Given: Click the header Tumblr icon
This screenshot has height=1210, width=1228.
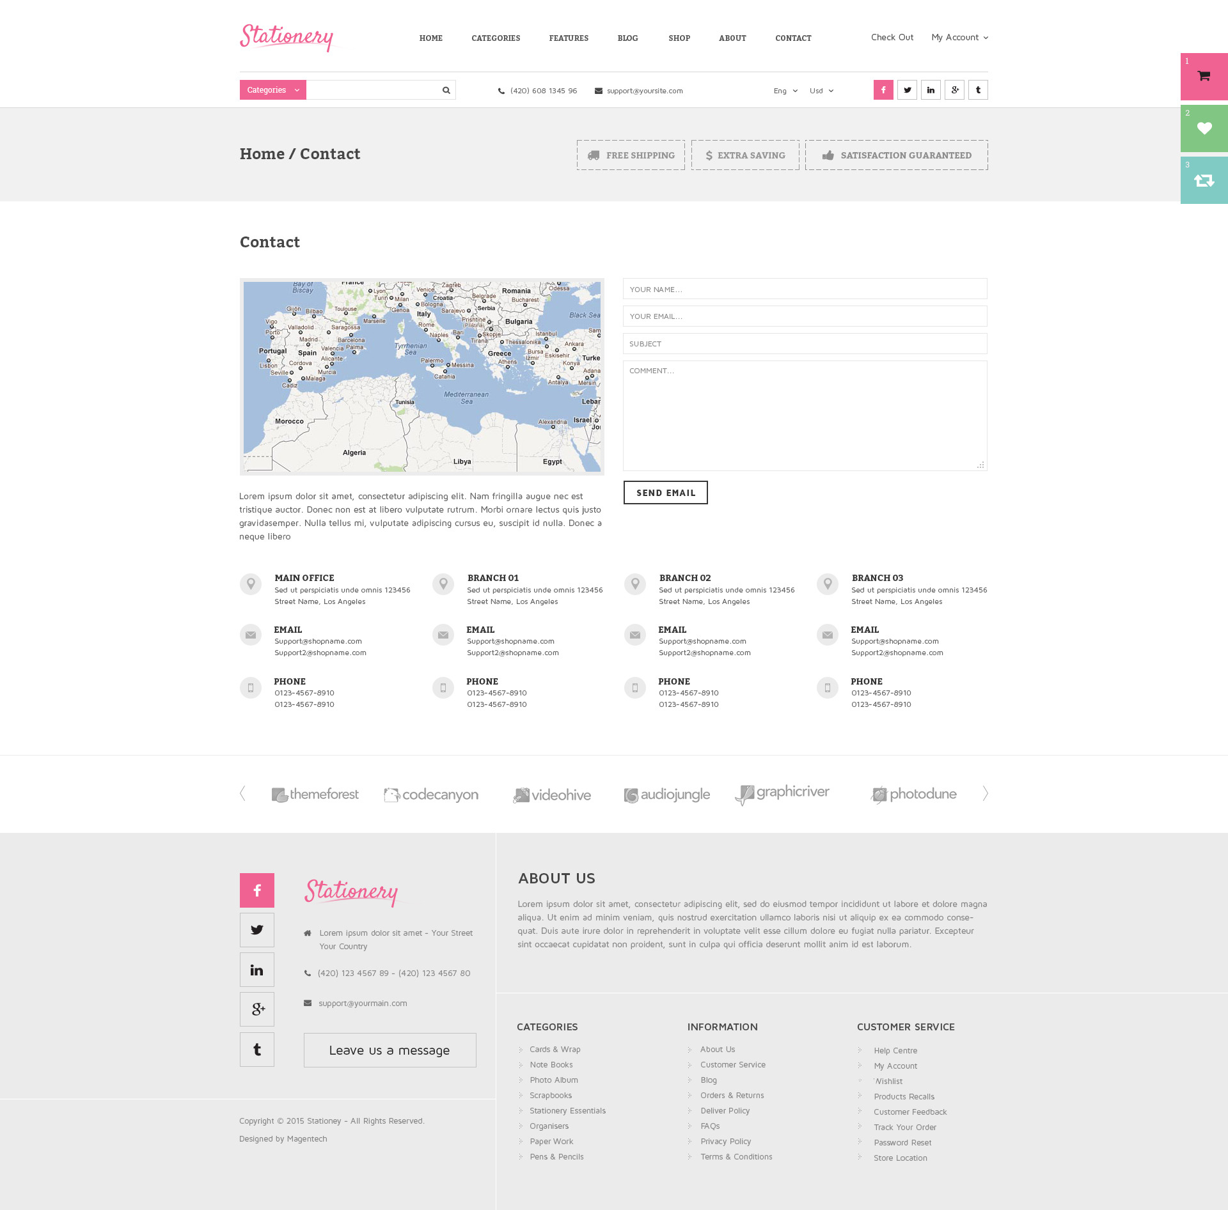Looking at the screenshot, I should tap(978, 90).
